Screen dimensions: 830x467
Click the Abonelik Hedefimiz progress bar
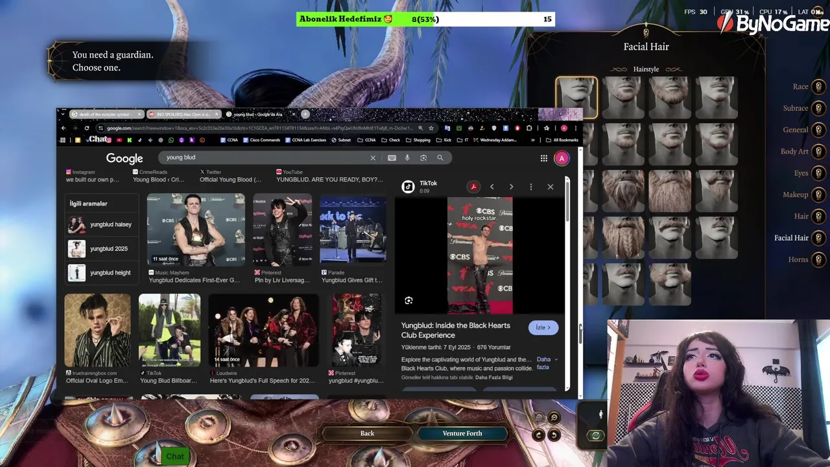(x=425, y=19)
